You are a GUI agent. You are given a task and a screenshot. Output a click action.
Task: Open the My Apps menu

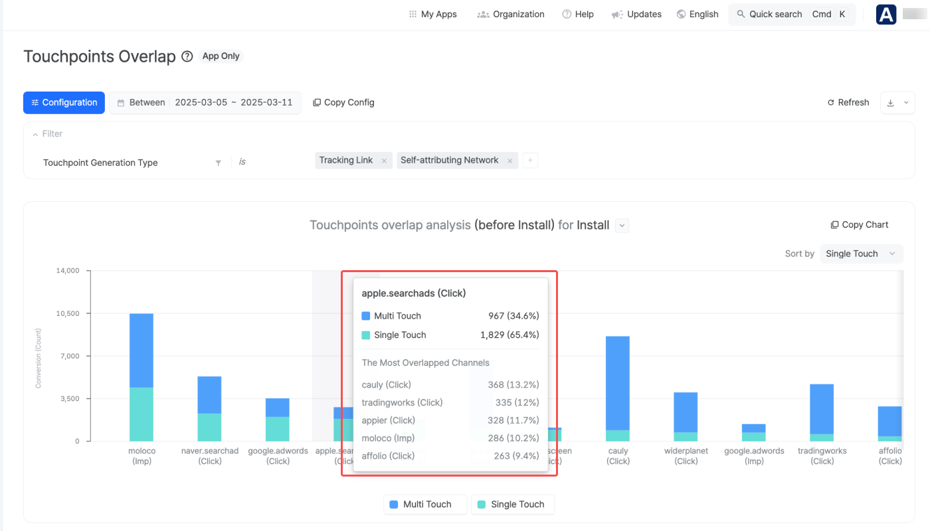tap(433, 14)
